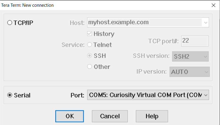
Task: Click the Host: label
Action: point(77,23)
